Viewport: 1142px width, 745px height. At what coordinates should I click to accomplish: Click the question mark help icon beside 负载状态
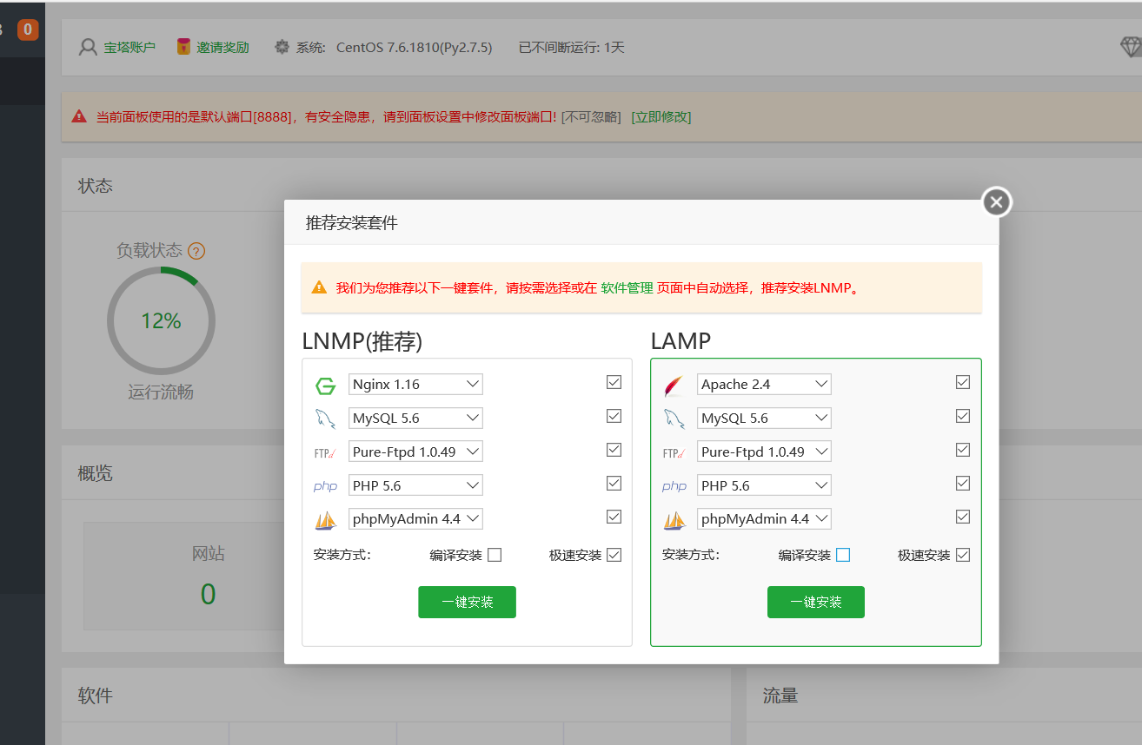[x=196, y=252]
